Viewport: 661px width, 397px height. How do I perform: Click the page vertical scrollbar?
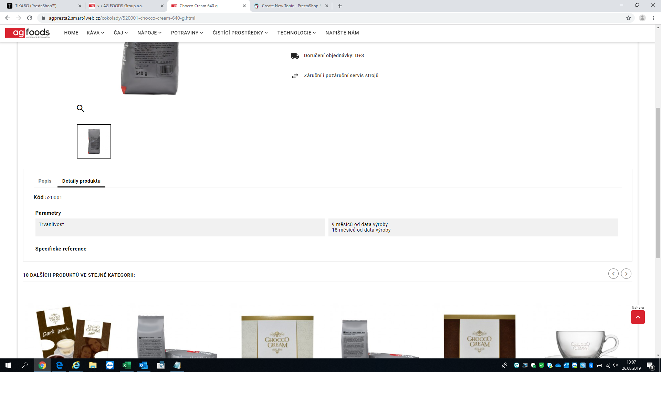pos(658,183)
